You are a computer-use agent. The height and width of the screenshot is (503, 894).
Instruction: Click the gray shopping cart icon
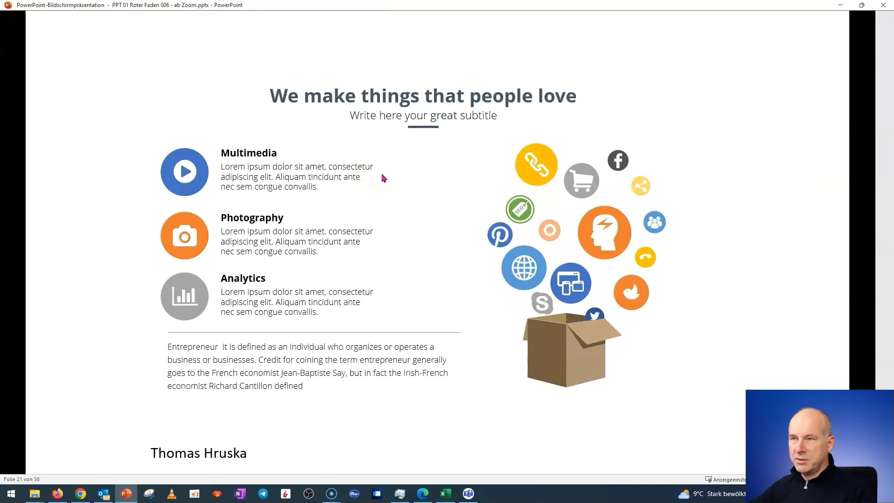click(582, 181)
